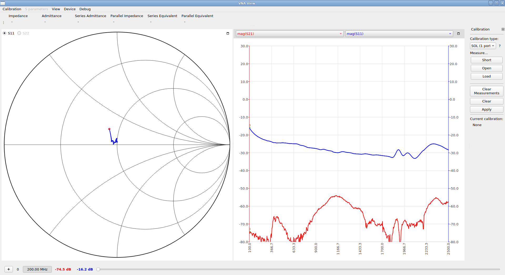
Task: Click the toolbar drag handle dots
Action: click(x=3, y=23)
